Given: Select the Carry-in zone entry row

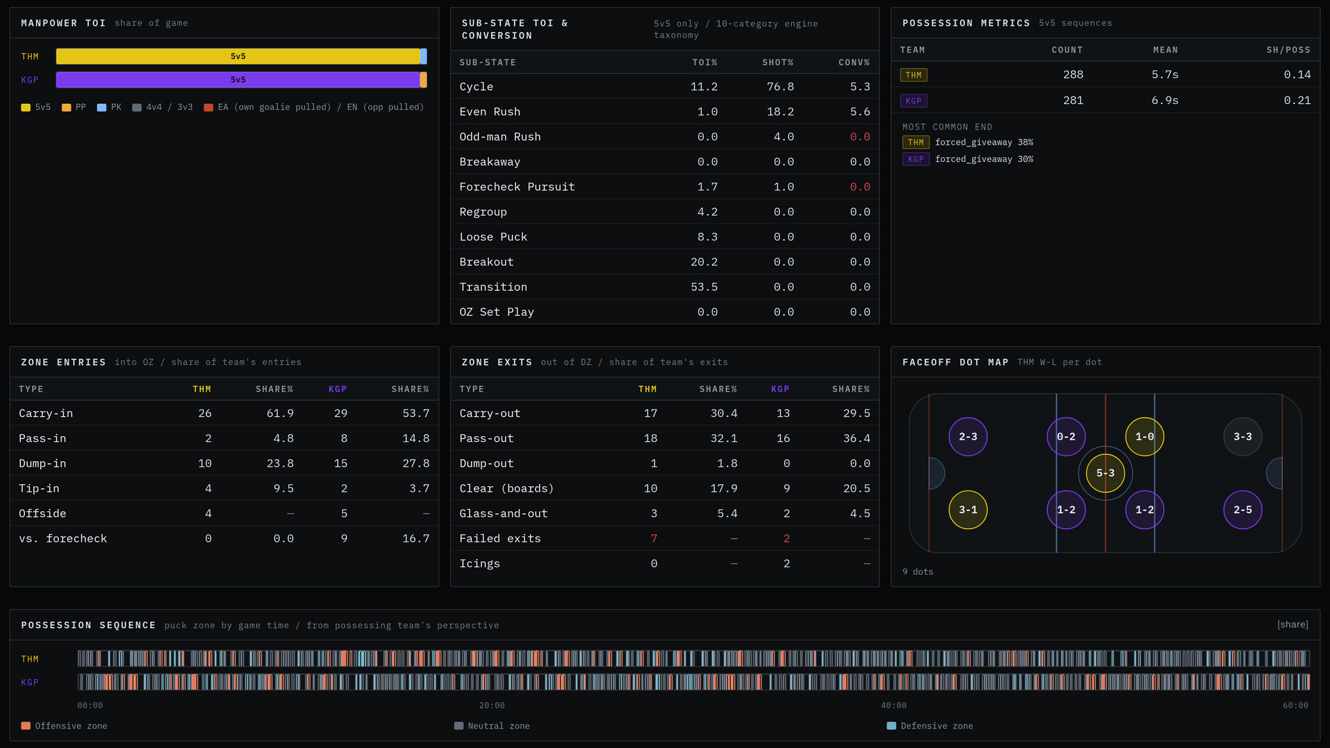Looking at the screenshot, I should coord(224,413).
